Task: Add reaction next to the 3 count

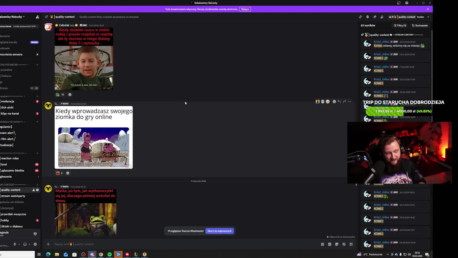Action: click(x=68, y=173)
